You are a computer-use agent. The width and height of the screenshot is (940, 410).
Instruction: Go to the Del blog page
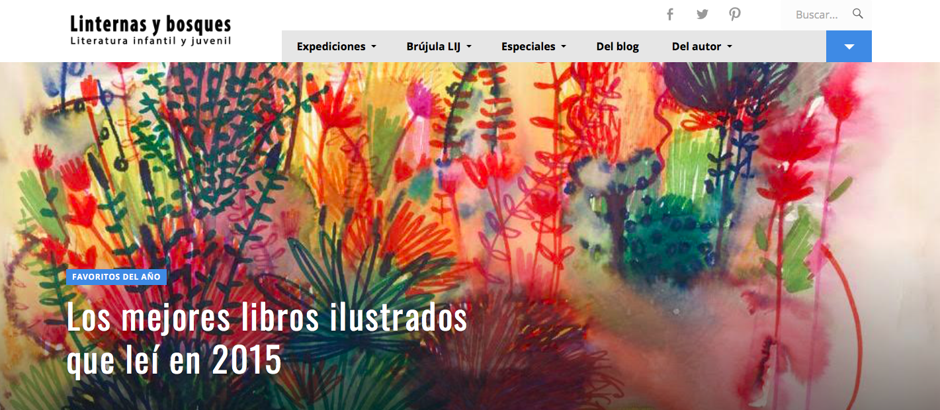[617, 46]
